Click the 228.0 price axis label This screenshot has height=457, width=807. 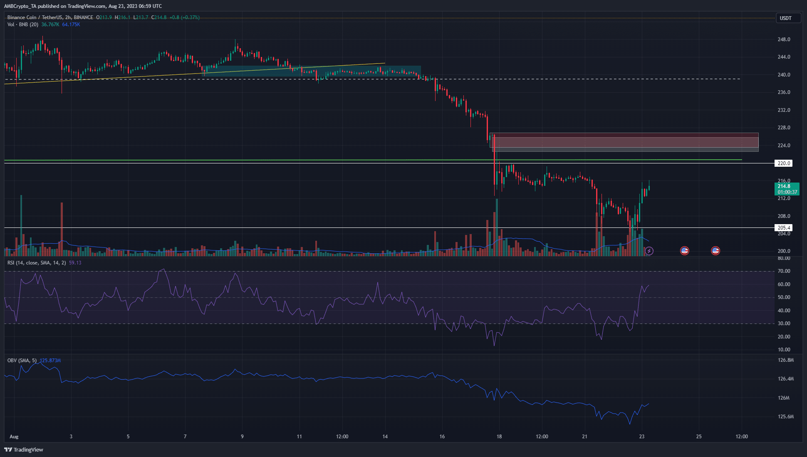click(x=784, y=128)
